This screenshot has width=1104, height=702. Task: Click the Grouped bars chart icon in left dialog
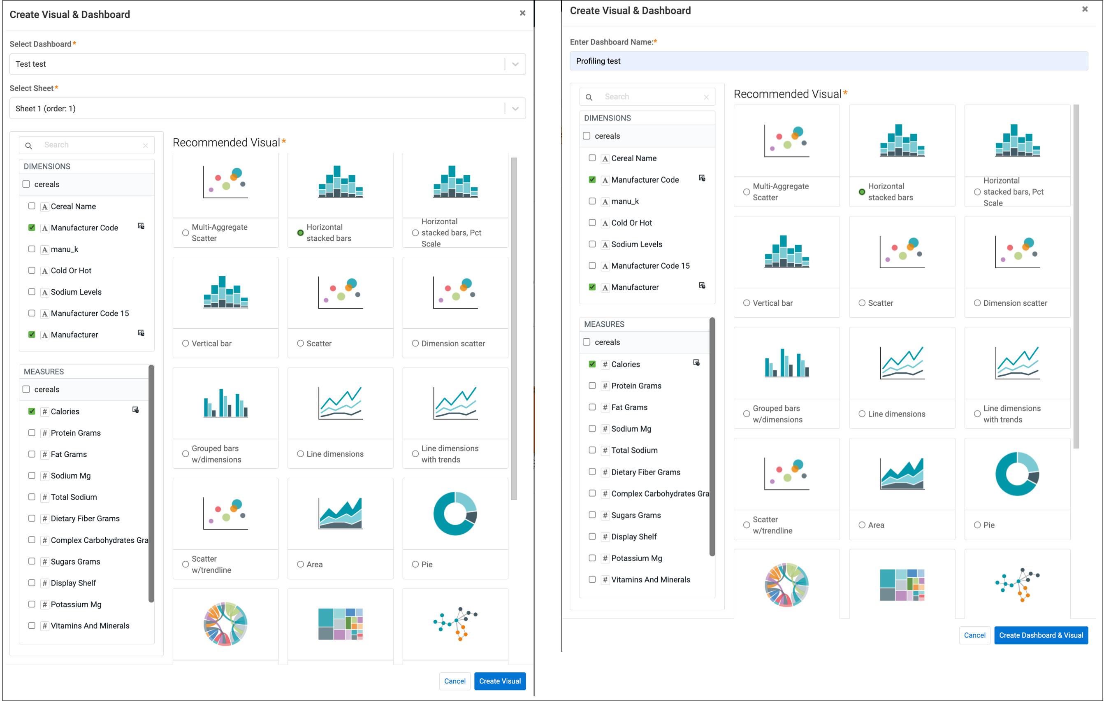(225, 403)
